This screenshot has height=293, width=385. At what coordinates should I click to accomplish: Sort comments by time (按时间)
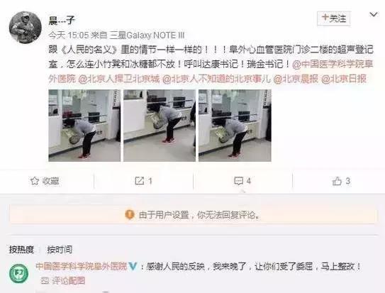pos(60,250)
